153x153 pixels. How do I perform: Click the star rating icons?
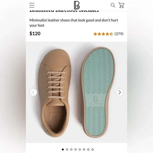(103, 34)
